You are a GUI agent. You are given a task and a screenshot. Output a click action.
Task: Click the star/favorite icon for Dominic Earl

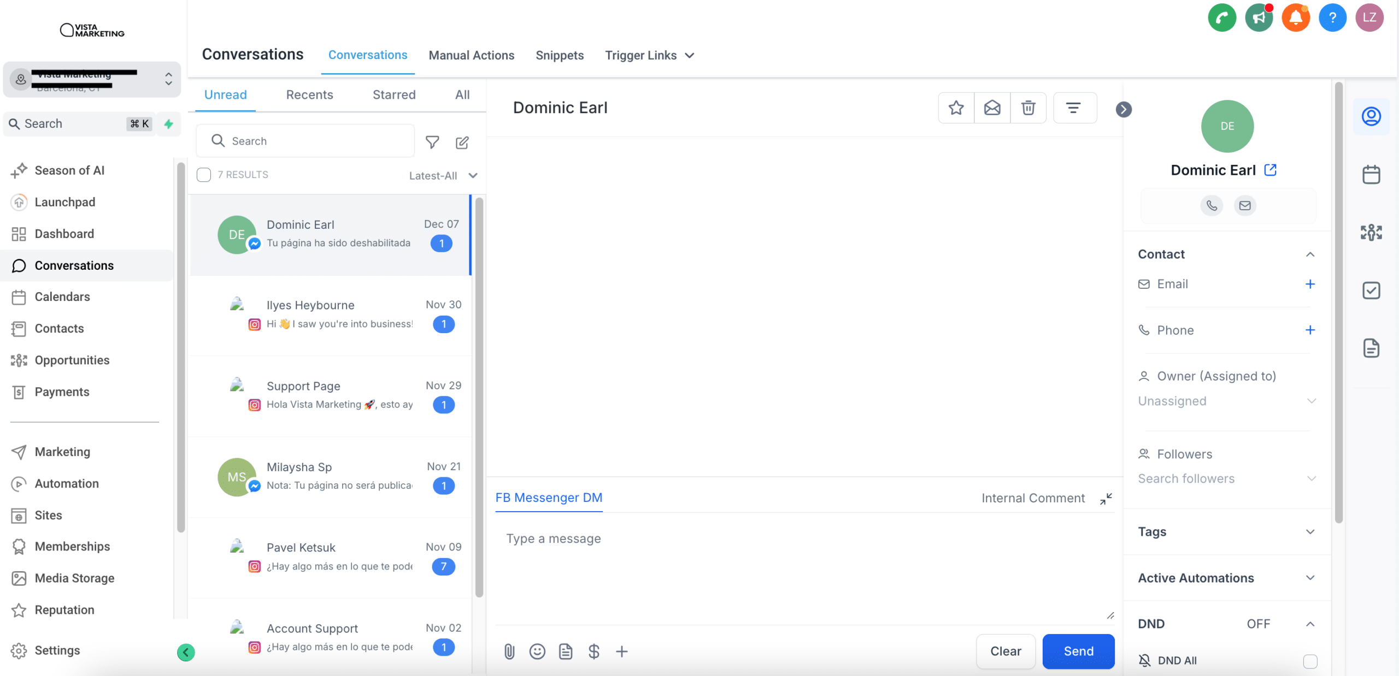(x=956, y=108)
